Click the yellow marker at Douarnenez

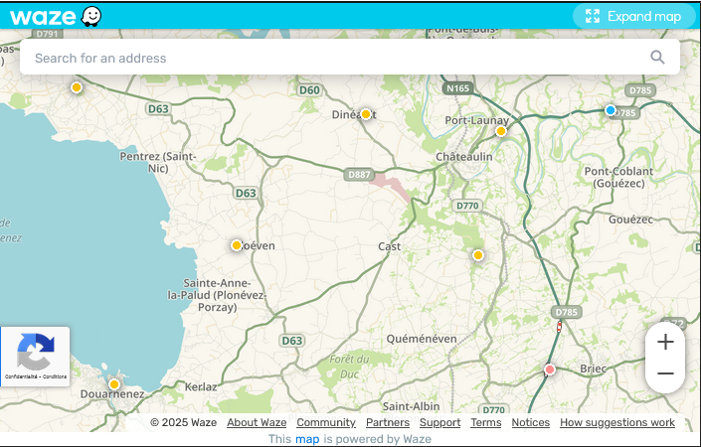pyautogui.click(x=114, y=384)
